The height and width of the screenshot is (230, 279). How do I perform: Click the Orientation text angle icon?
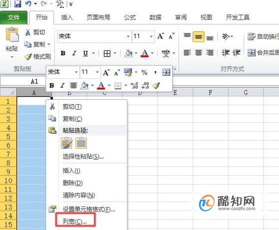(x=226, y=36)
